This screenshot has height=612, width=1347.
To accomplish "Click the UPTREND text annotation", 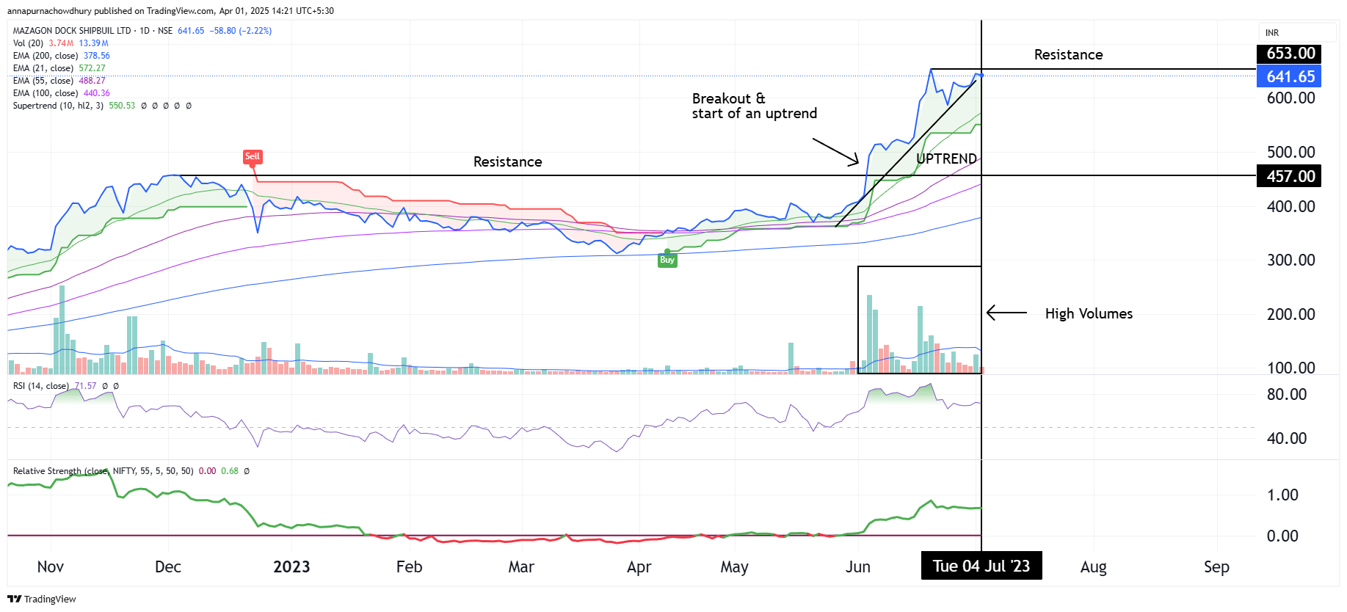I will tap(946, 159).
